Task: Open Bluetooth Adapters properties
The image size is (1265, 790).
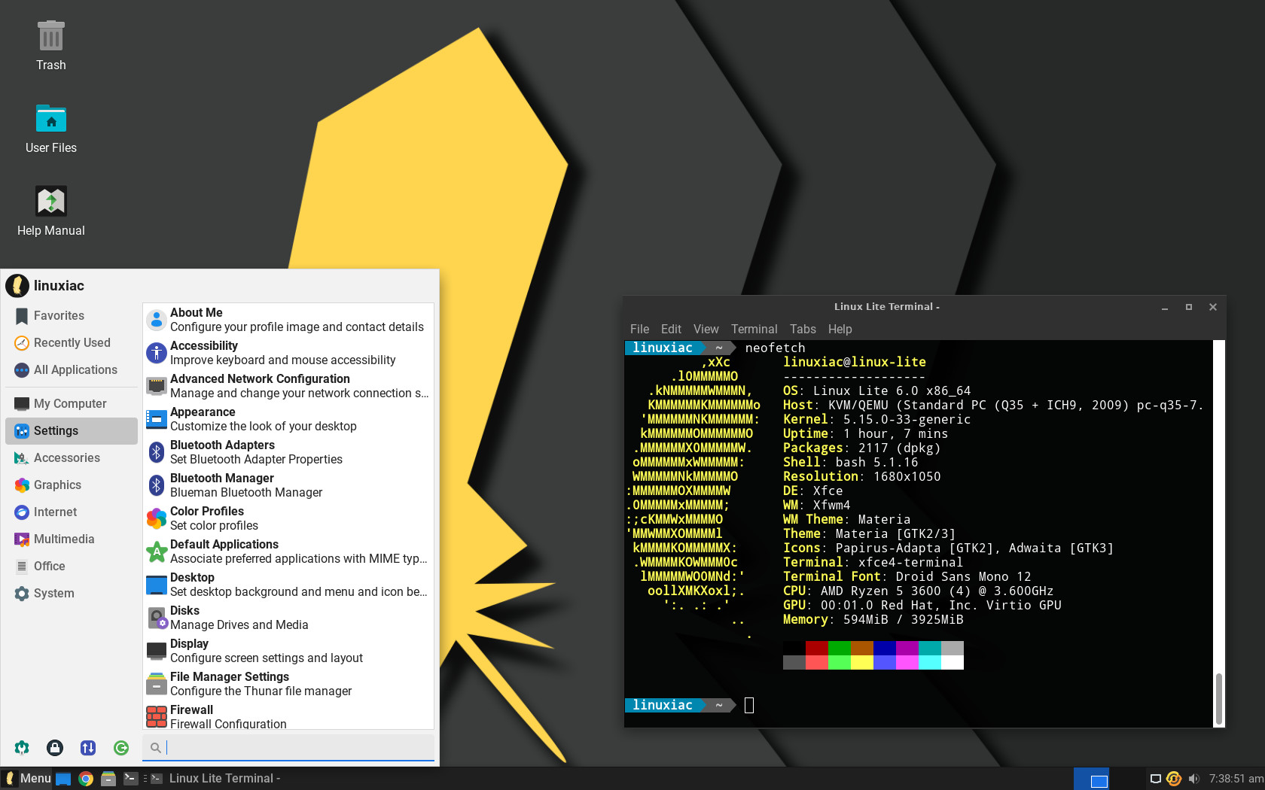Action: (x=288, y=452)
